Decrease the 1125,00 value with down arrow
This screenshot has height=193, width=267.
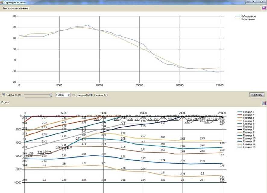click(x=69, y=96)
